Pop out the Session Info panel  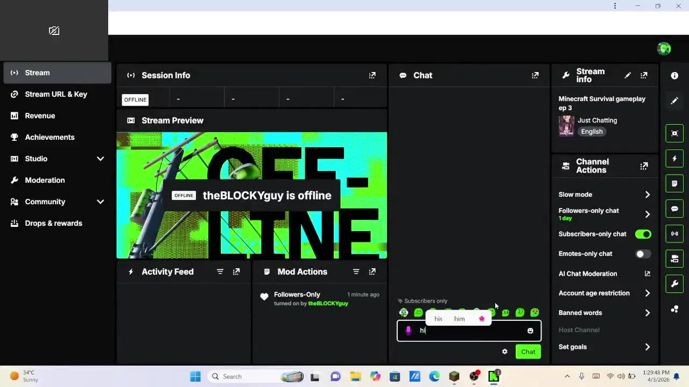pos(372,75)
